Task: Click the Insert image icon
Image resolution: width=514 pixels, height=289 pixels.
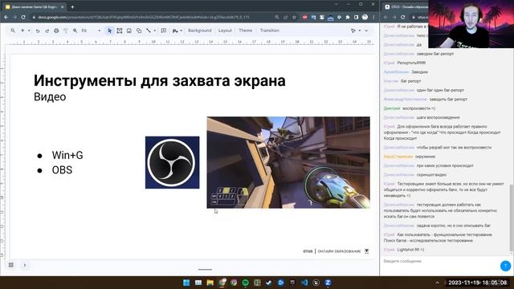Action: tap(129, 31)
